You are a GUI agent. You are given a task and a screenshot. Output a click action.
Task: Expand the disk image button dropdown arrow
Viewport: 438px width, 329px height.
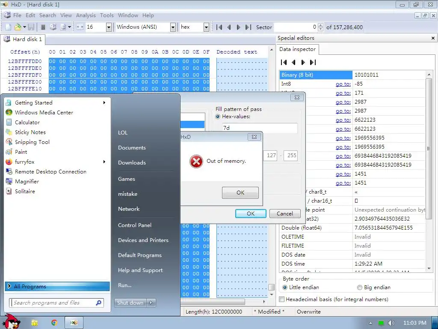69,27
